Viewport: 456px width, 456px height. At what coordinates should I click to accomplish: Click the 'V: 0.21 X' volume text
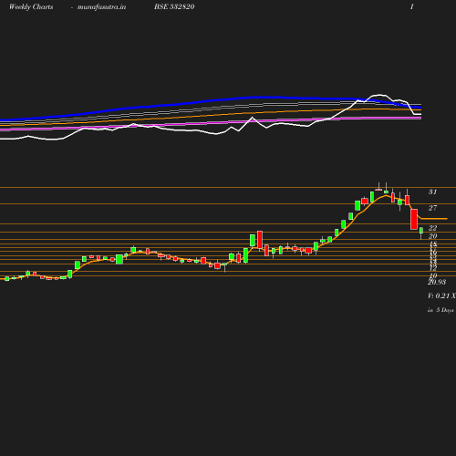[x=441, y=295]
